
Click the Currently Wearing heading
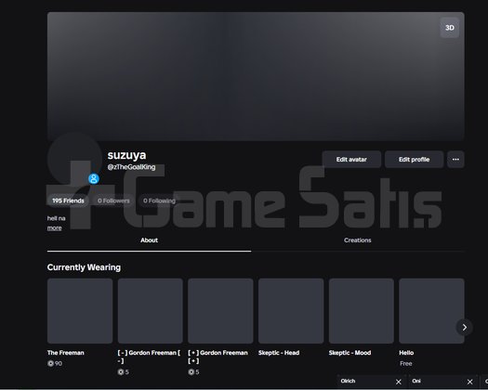tap(84, 267)
